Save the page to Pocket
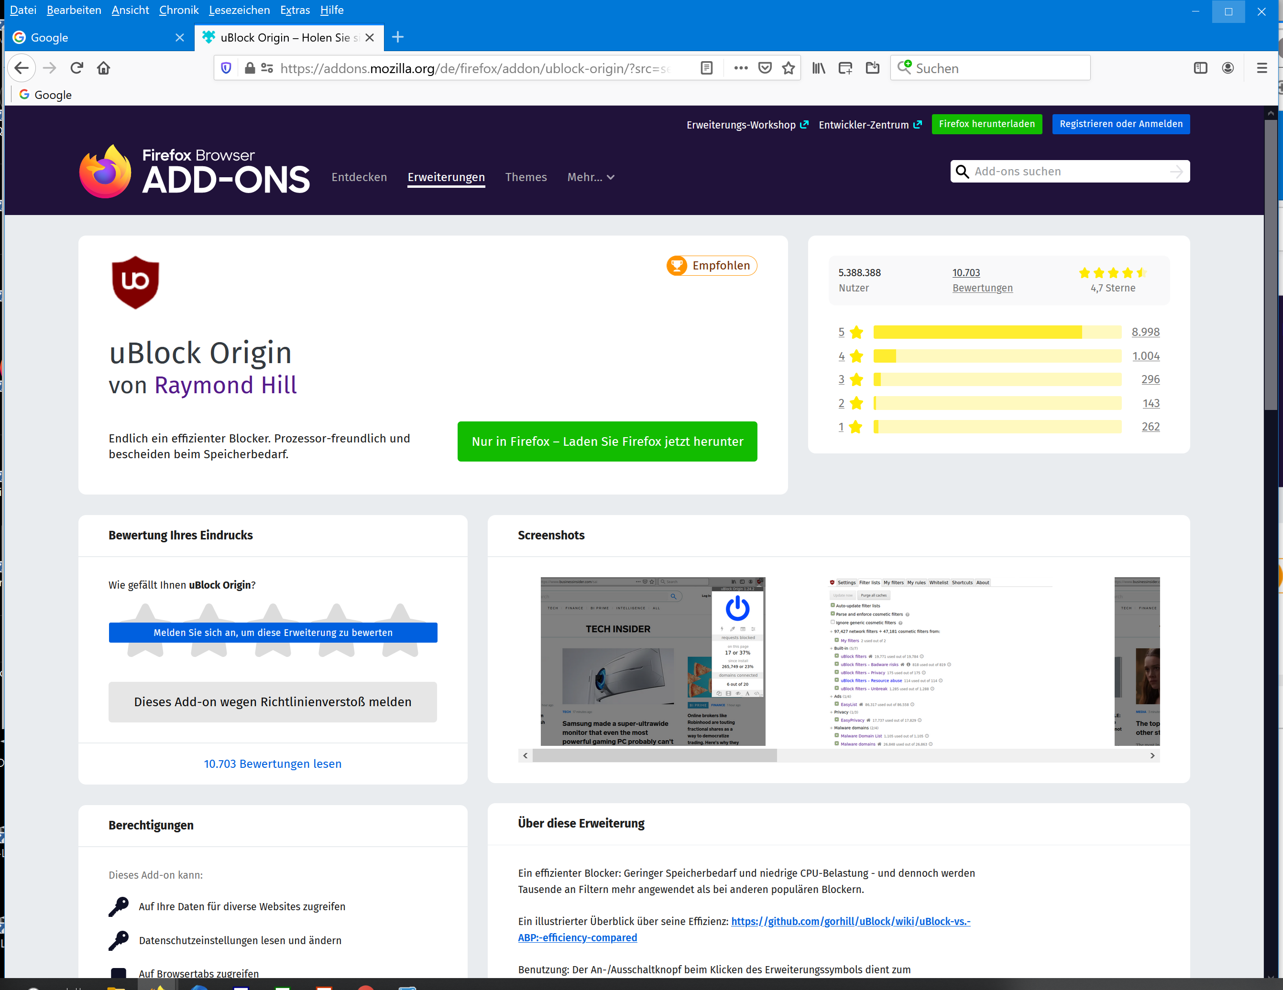1283x990 pixels. pos(765,68)
